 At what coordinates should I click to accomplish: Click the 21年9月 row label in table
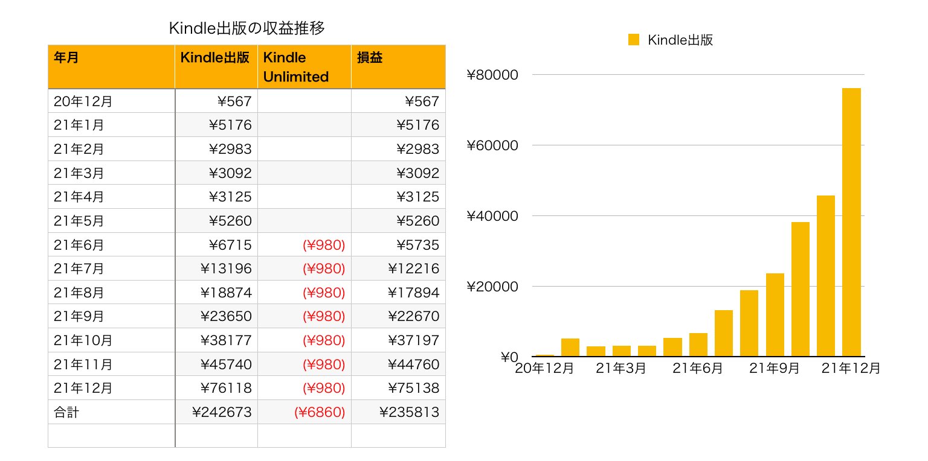79,316
